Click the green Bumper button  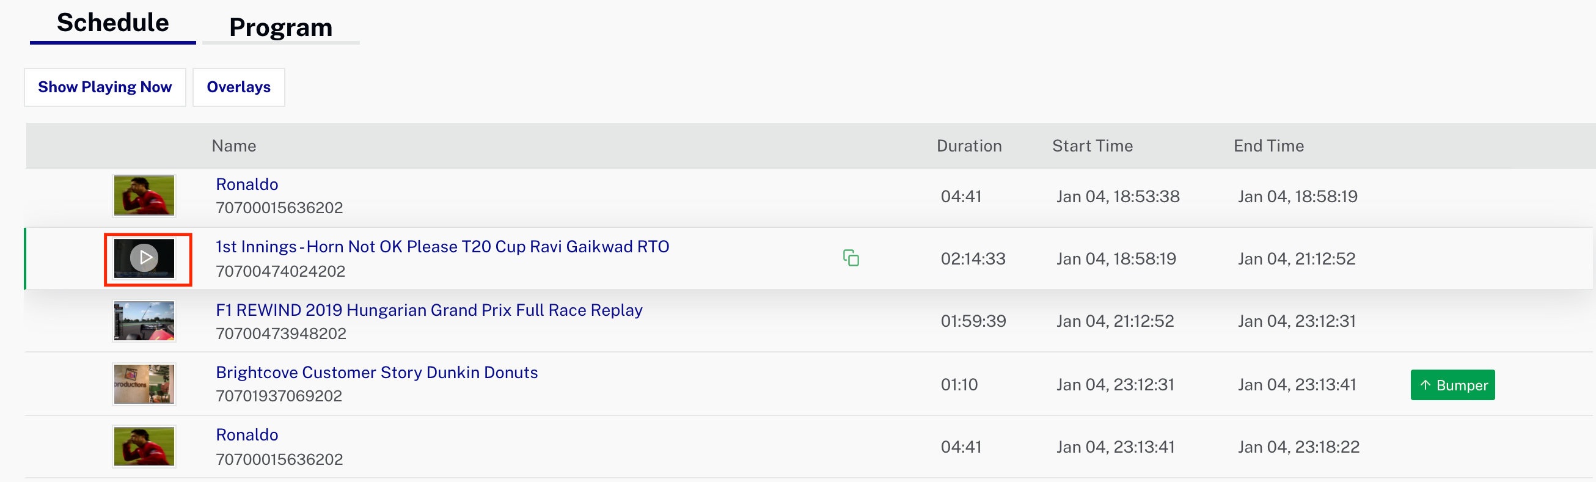1452,385
